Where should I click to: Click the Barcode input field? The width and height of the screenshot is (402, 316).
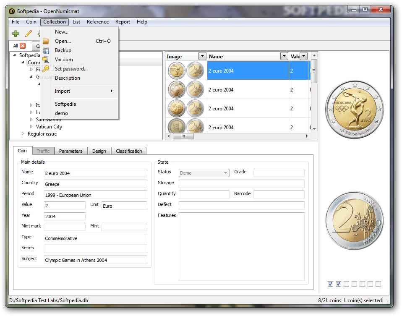click(x=279, y=195)
